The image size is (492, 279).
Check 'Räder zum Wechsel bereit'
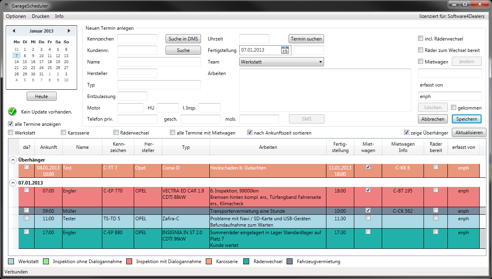[420, 50]
